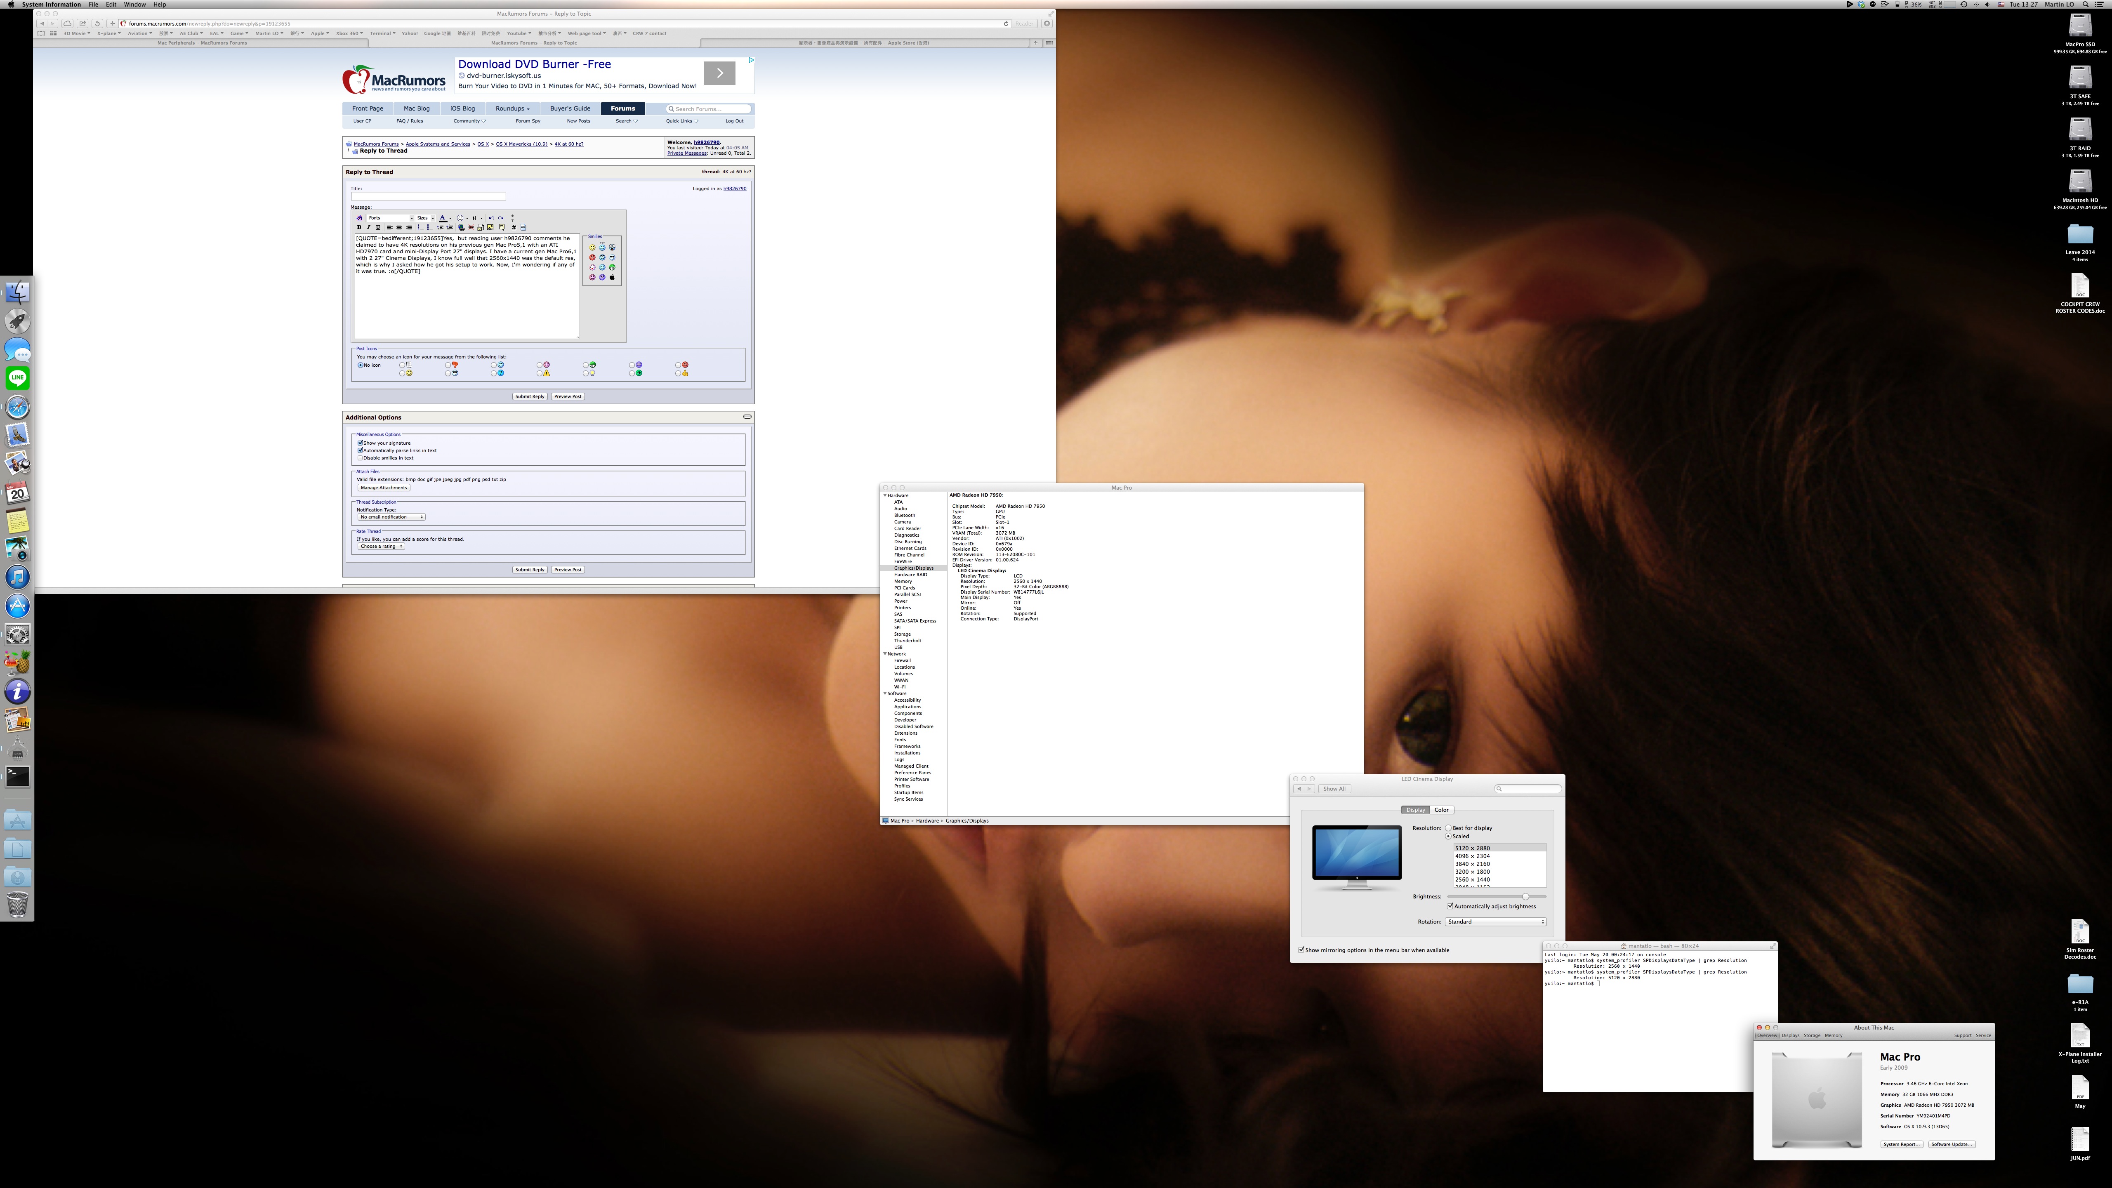Click the code hash (#) icon
The image size is (2112, 1188).
(514, 227)
